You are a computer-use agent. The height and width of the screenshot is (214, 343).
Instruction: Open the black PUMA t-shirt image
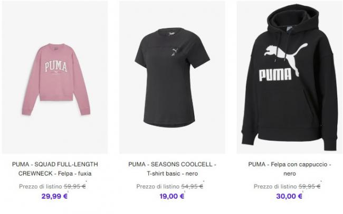click(172, 77)
